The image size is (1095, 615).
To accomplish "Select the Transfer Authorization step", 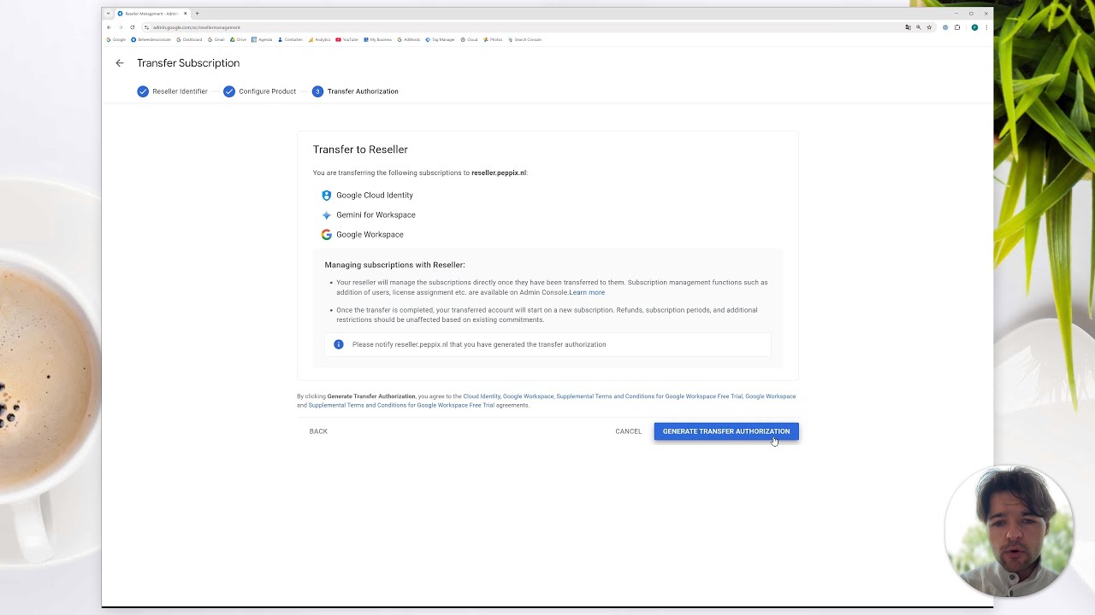I will point(355,91).
